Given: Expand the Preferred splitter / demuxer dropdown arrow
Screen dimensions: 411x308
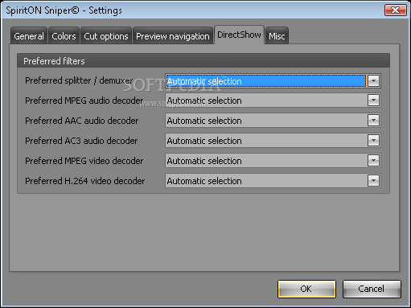Looking at the screenshot, I should 373,80.
